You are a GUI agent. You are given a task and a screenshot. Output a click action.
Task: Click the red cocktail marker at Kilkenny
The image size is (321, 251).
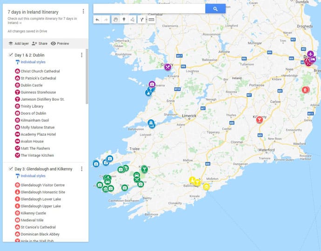pos(260,119)
